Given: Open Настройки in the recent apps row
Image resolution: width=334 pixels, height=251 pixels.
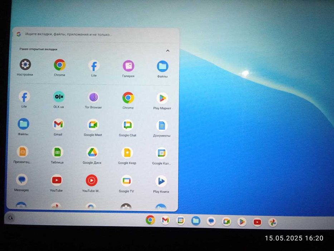Looking at the screenshot, I should [x=25, y=65].
